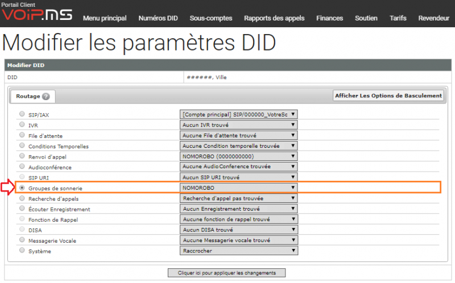
Task: Select the Système radio button
Action: click(22, 250)
